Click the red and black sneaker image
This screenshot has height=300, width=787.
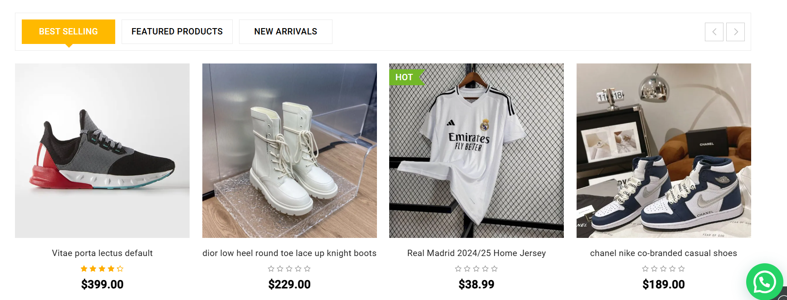click(x=102, y=150)
